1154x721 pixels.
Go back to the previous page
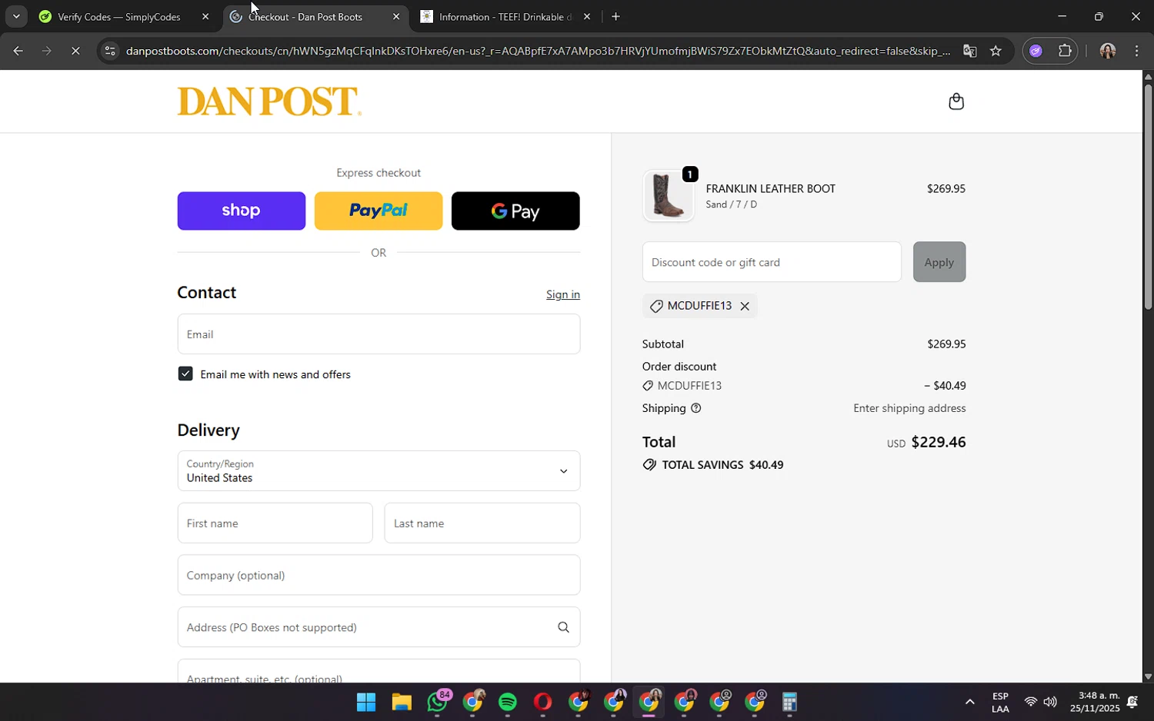coord(17,51)
